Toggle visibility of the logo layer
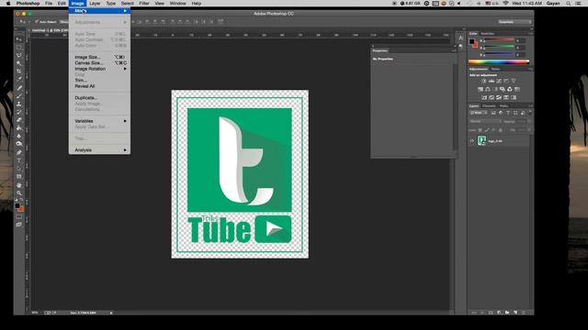Screen dimensions: 588x330 pyautogui.click(x=472, y=141)
